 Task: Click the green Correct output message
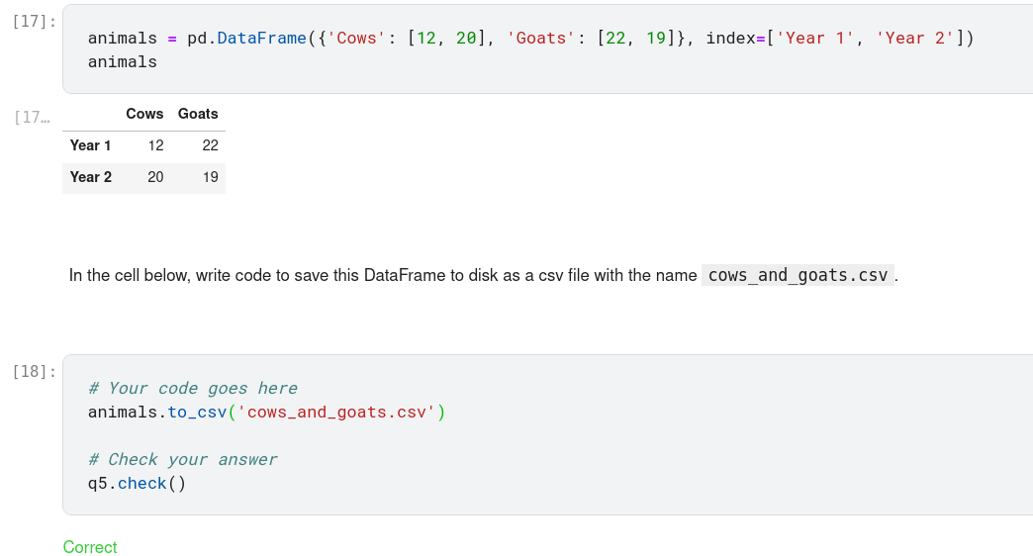pos(90,547)
